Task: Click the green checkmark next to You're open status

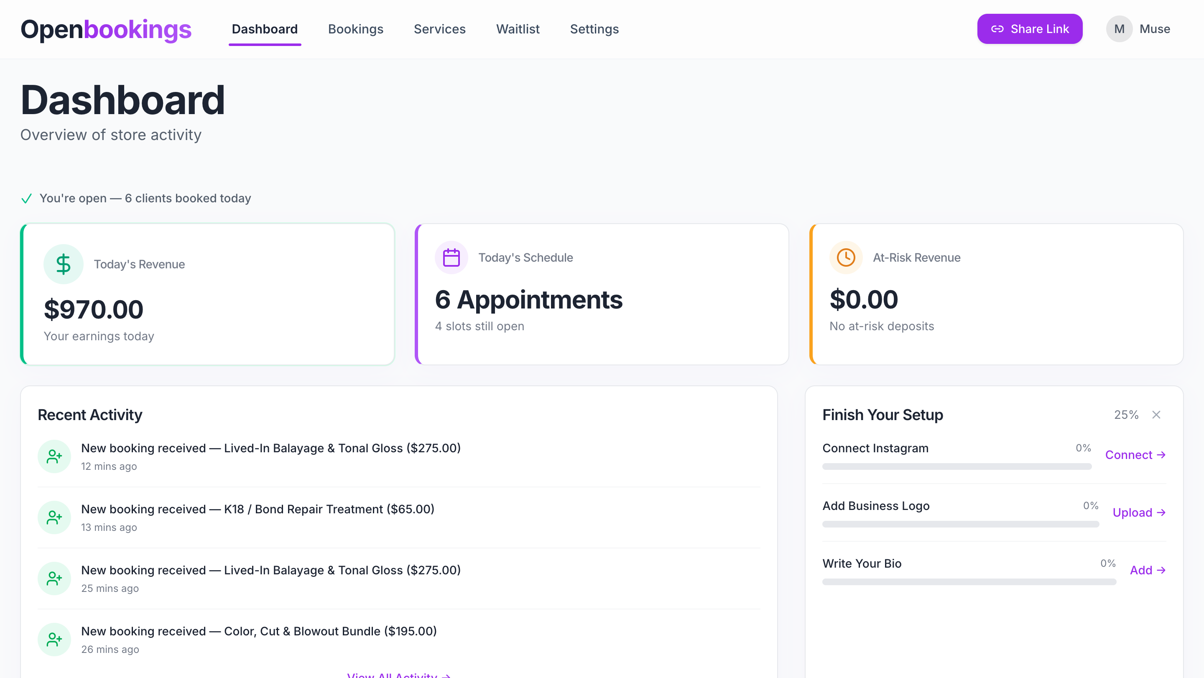Action: click(x=27, y=198)
